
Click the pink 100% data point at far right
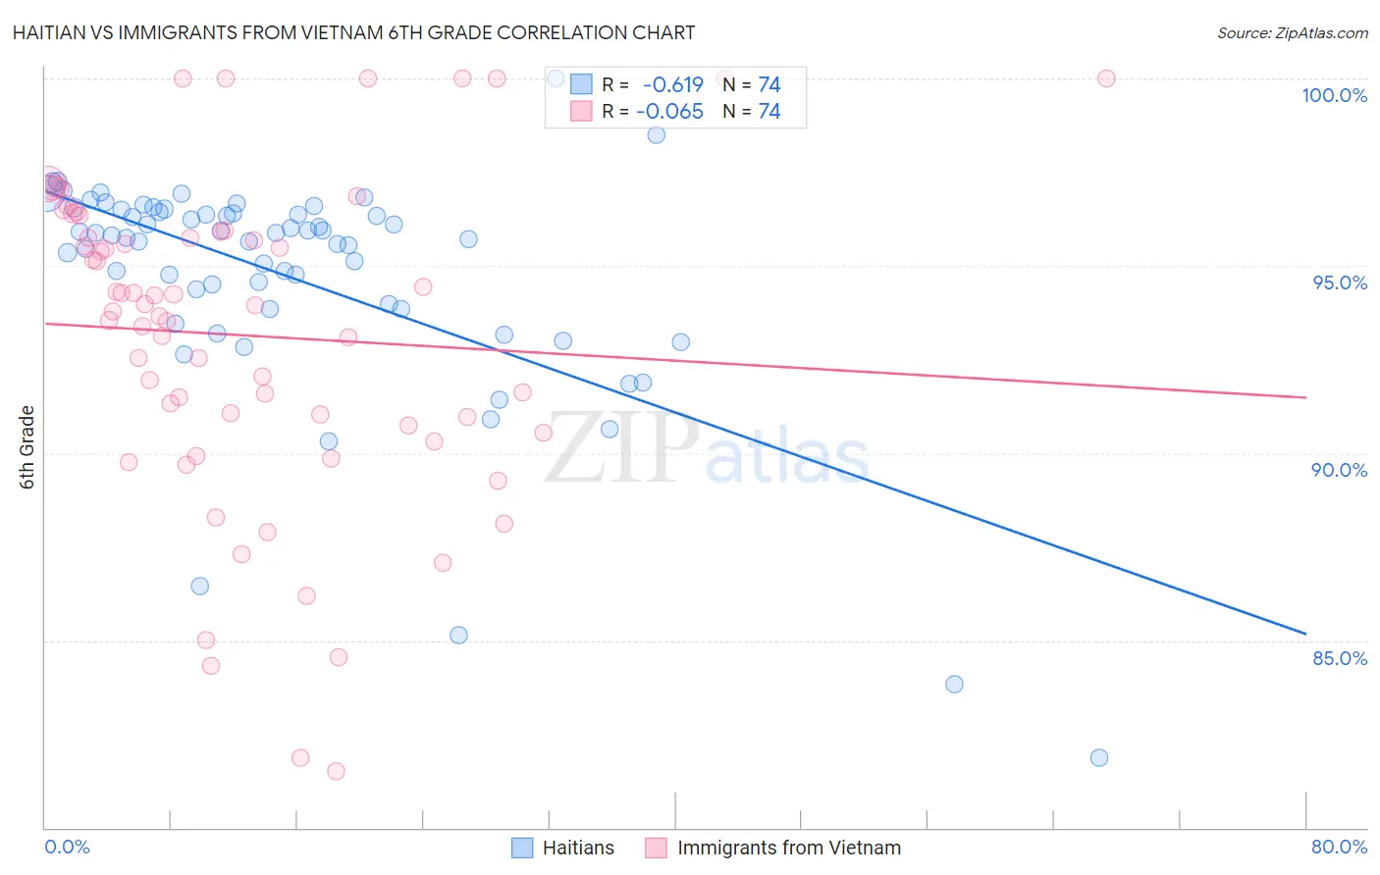(1106, 78)
